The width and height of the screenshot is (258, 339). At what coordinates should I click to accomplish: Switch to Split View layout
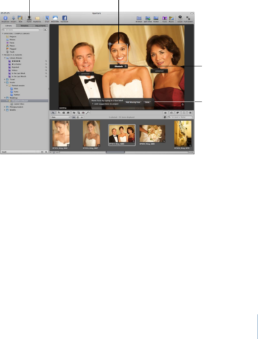(x=148, y=19)
